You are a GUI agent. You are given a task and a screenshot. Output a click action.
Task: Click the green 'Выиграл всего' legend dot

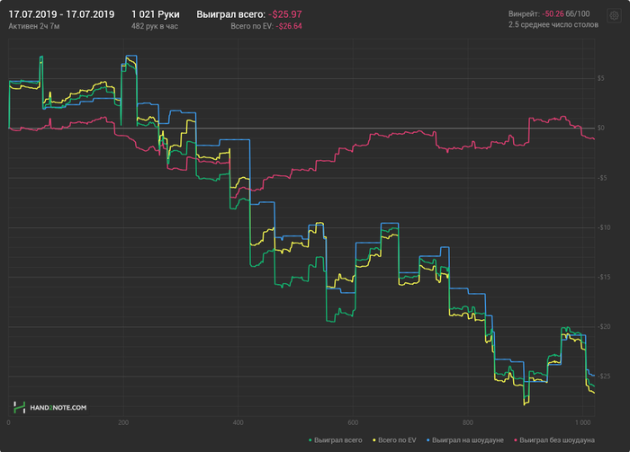310,440
